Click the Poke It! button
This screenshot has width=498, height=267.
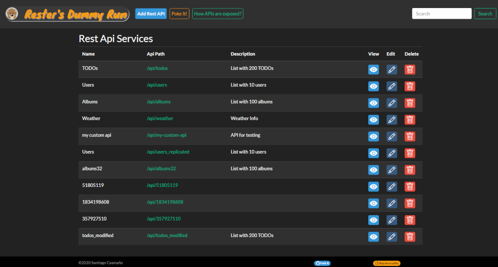(x=179, y=14)
